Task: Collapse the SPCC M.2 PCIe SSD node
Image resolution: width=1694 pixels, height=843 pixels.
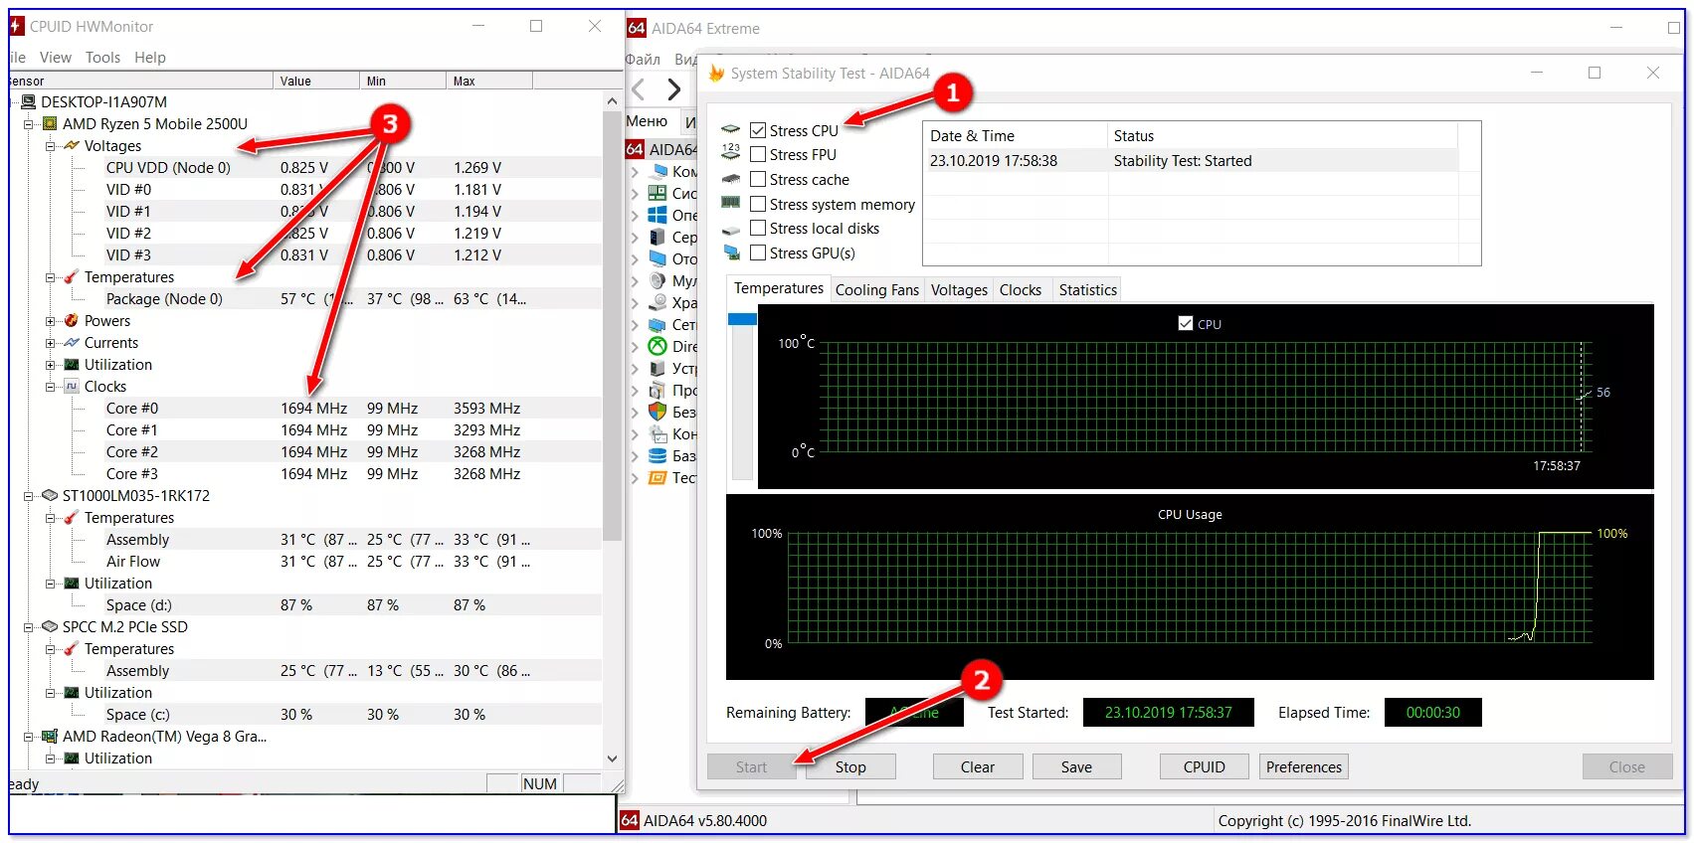Action: click(28, 627)
